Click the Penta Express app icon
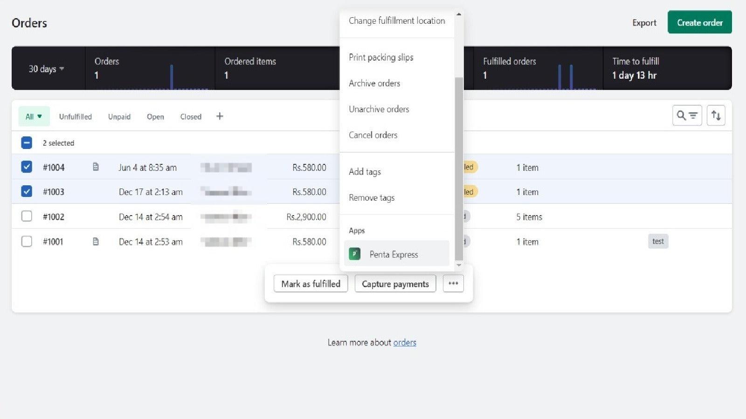The width and height of the screenshot is (746, 419). tap(355, 254)
